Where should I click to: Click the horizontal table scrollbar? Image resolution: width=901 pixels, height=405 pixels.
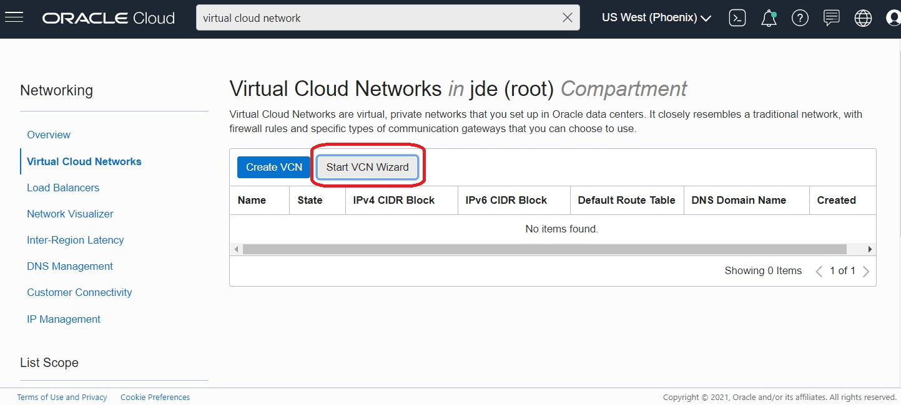(x=544, y=249)
